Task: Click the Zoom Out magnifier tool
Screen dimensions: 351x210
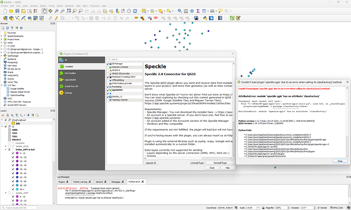Action: (x=63, y=11)
